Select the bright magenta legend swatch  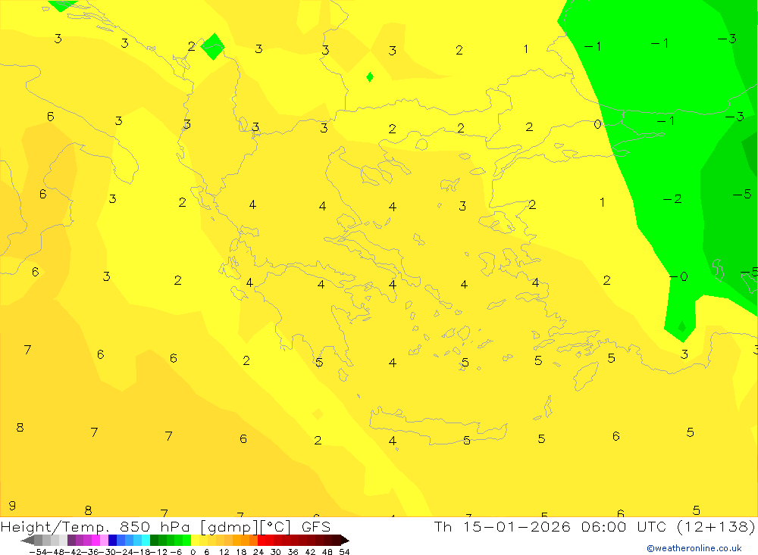[96, 541]
